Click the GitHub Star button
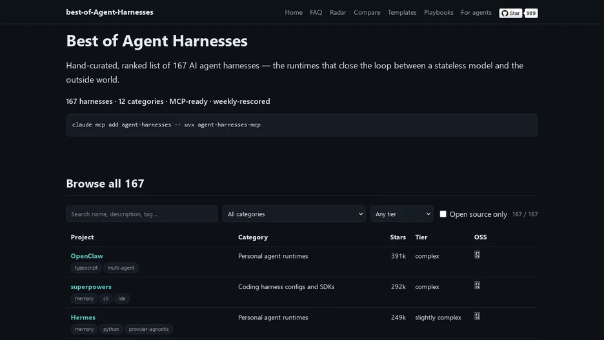Screen dimensions: 604x340 [x=510, y=13]
